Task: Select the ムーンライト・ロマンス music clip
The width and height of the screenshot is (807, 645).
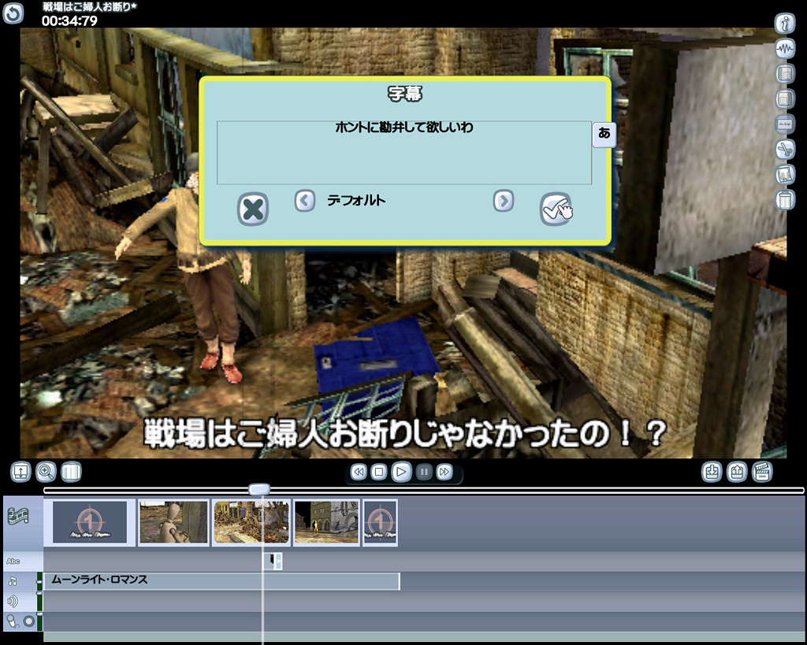Action: pyautogui.click(x=221, y=581)
